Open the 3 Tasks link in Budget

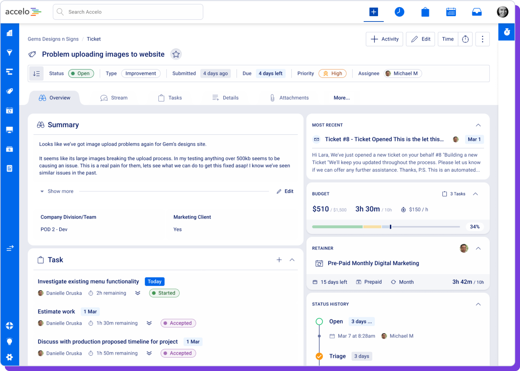coord(454,194)
